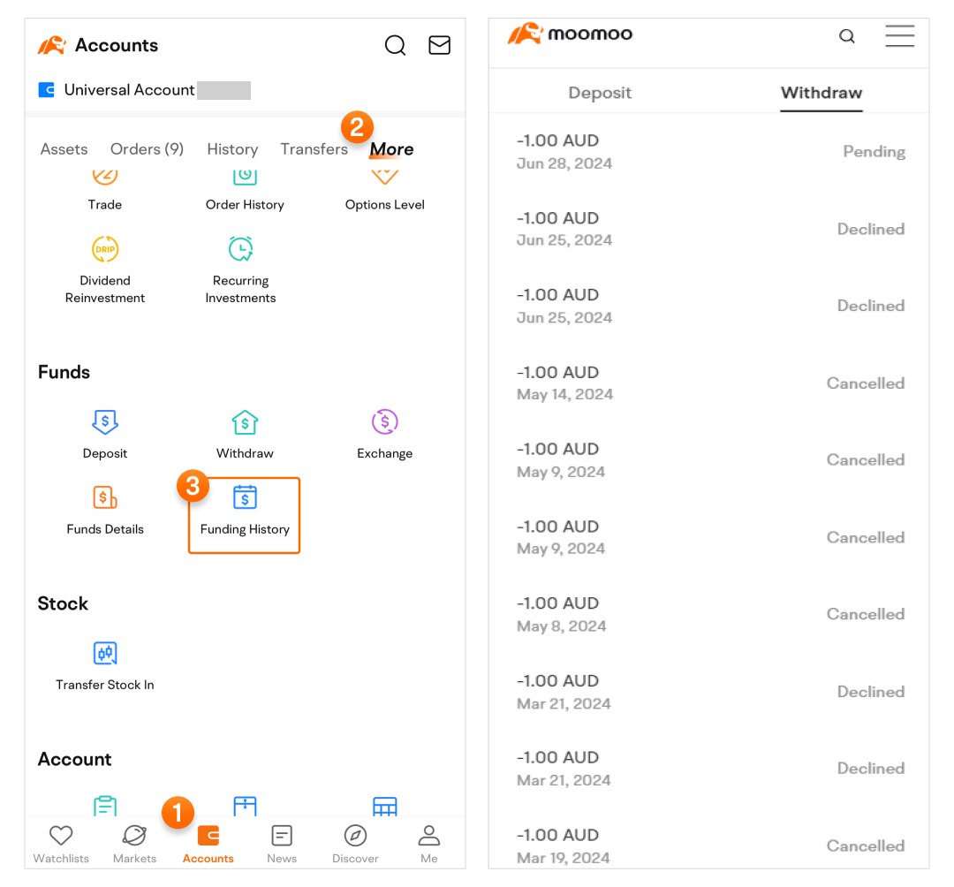
Task: Go to Watchlists in bottom navigation
Action: click(61, 844)
